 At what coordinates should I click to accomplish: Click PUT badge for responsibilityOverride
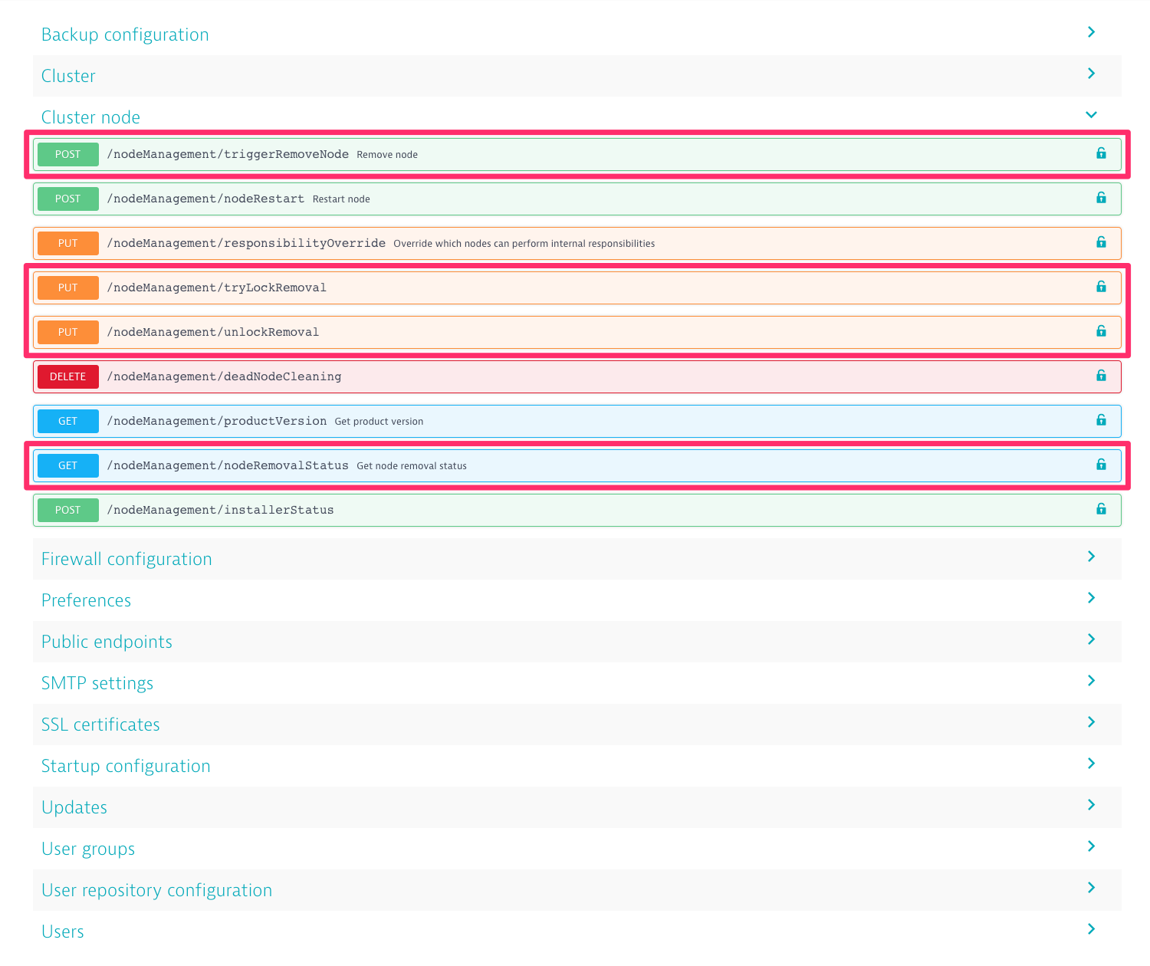(68, 243)
